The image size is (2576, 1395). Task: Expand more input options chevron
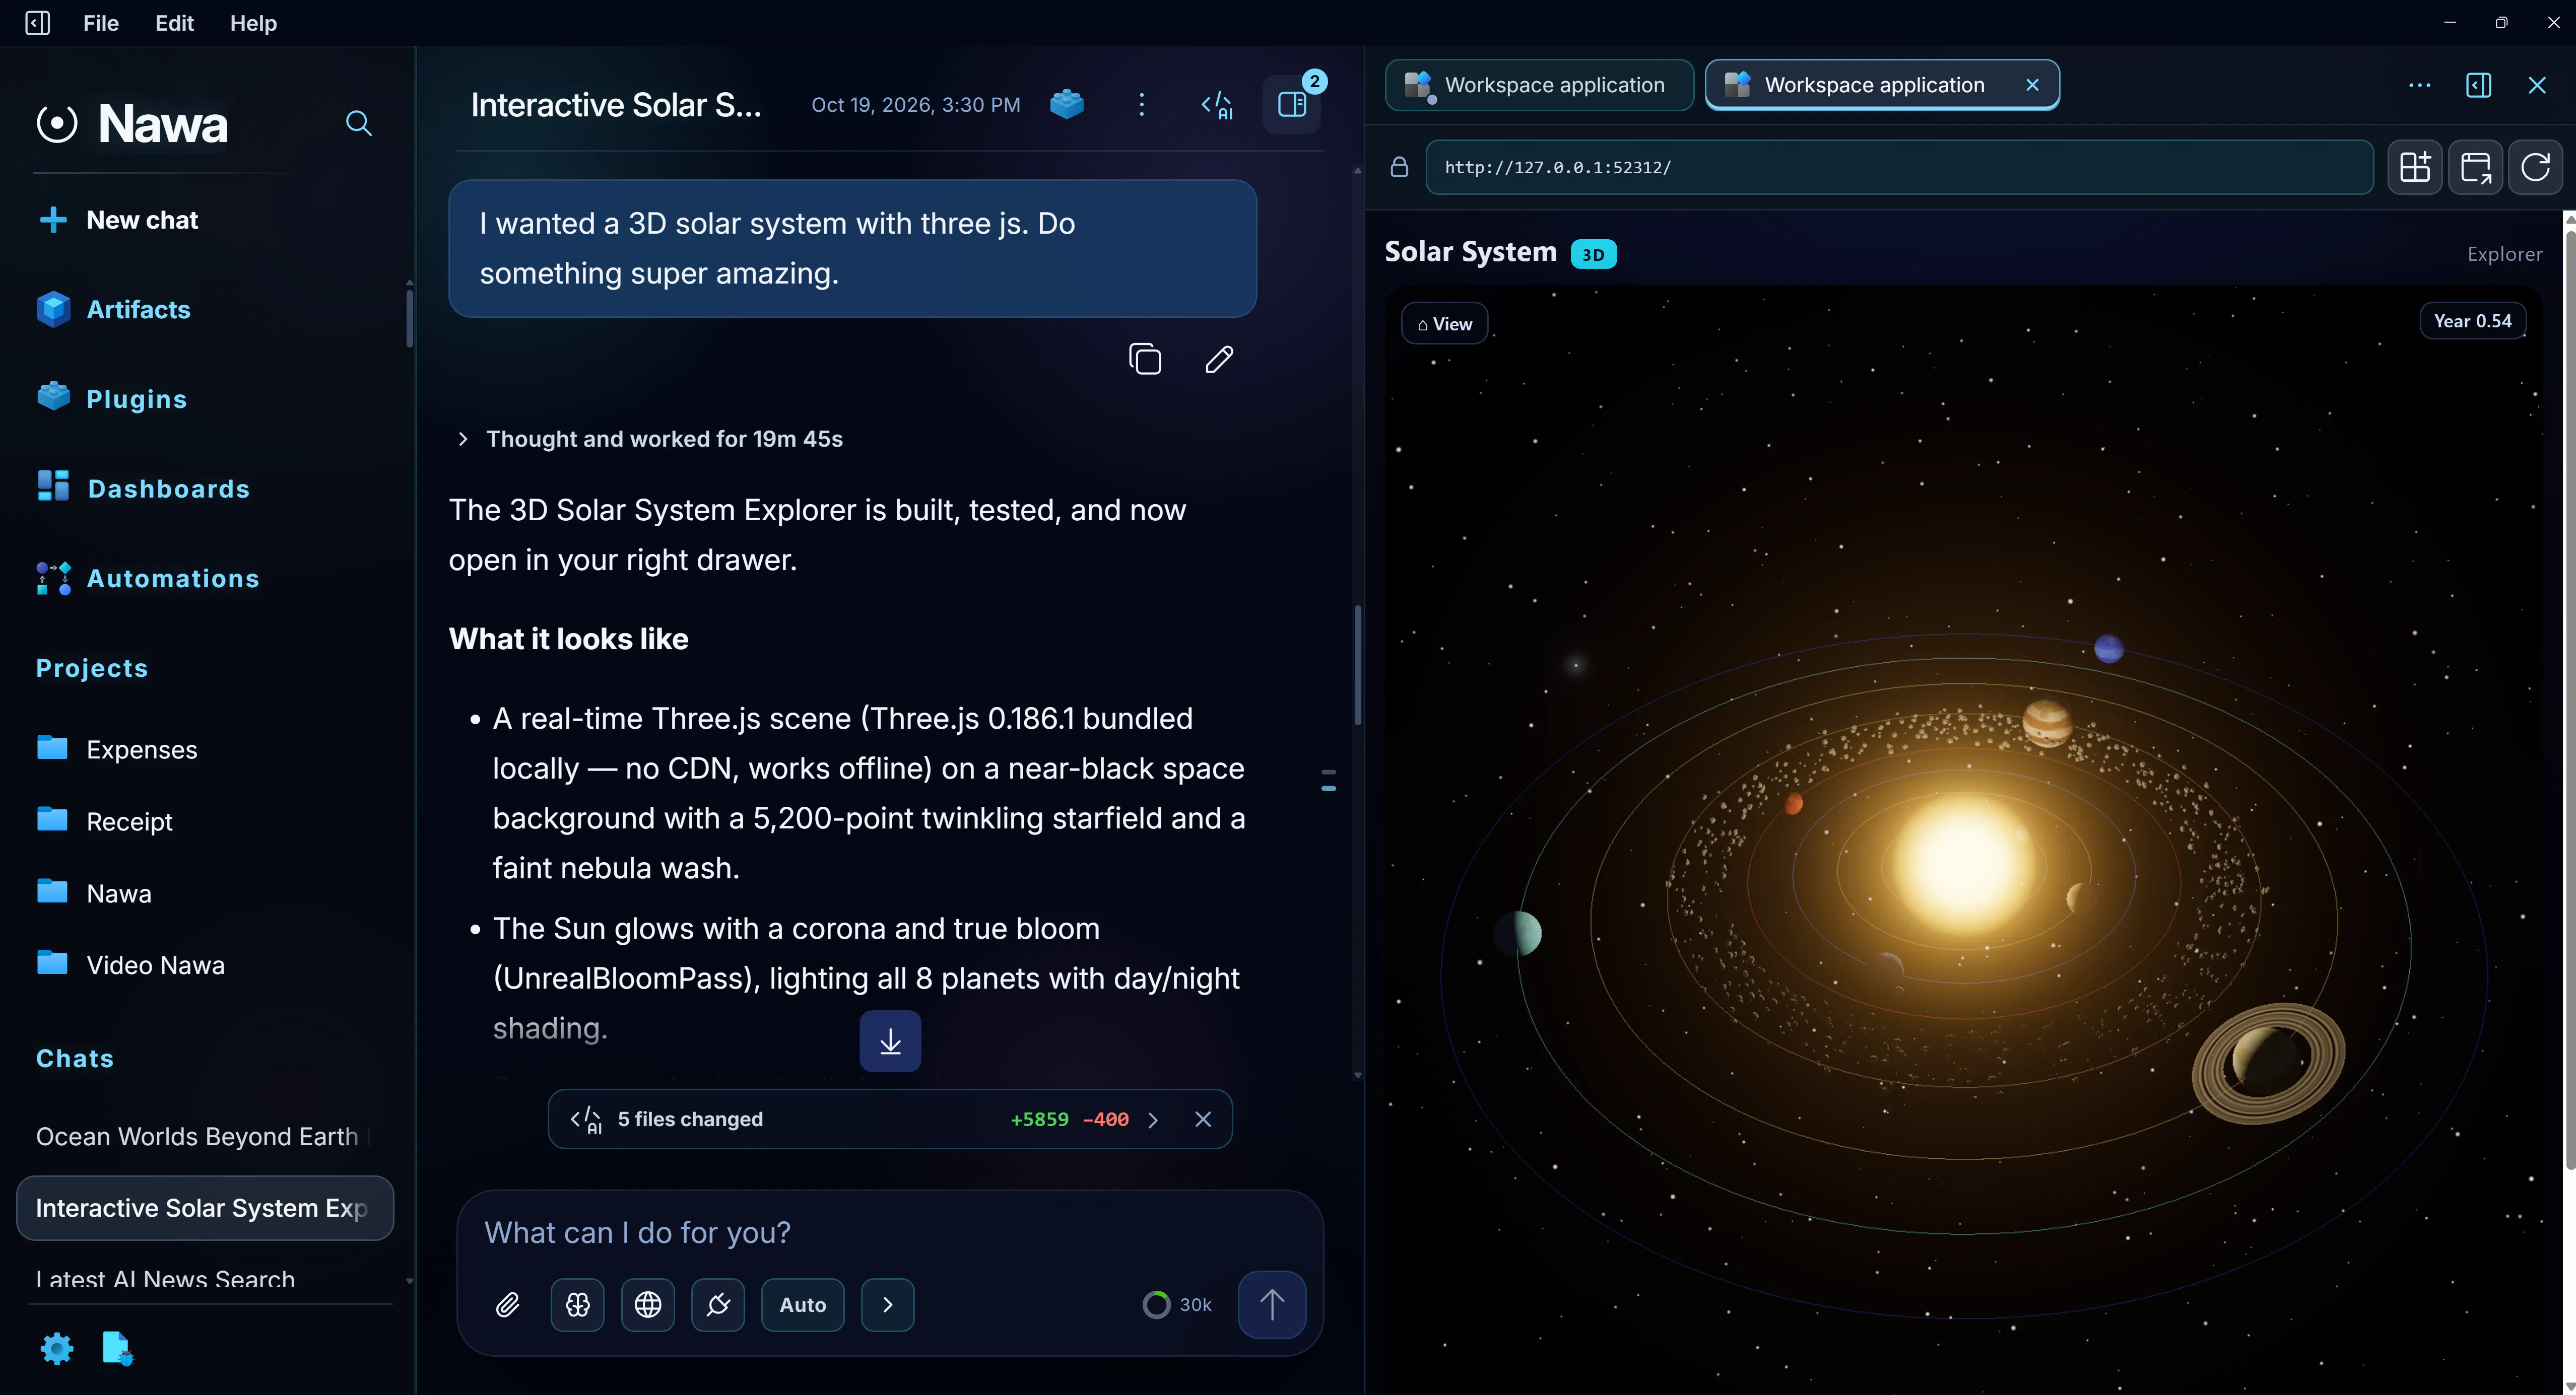pyautogui.click(x=888, y=1305)
